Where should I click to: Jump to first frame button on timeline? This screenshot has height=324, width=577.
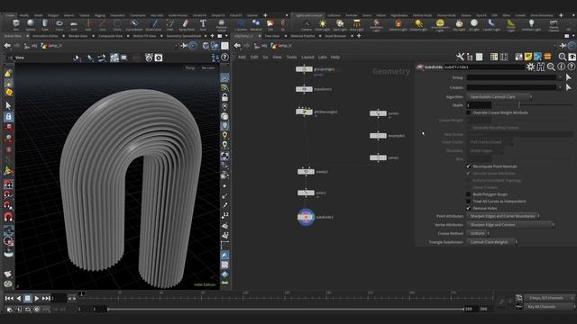point(9,298)
